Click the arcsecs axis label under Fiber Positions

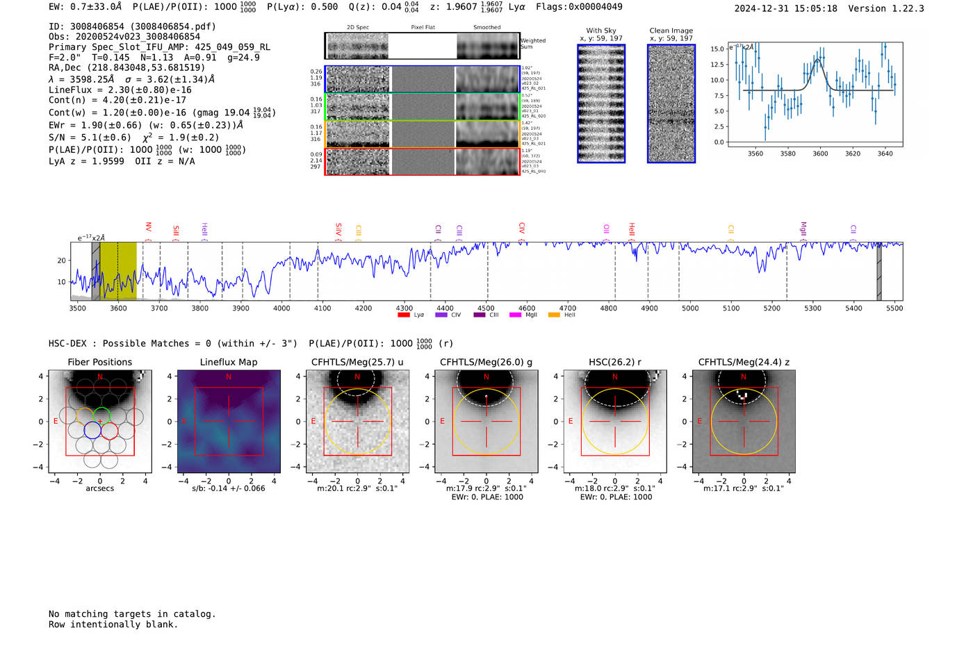100,488
